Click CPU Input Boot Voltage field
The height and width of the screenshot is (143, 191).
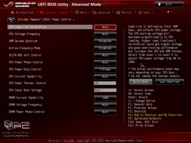coord(105,90)
